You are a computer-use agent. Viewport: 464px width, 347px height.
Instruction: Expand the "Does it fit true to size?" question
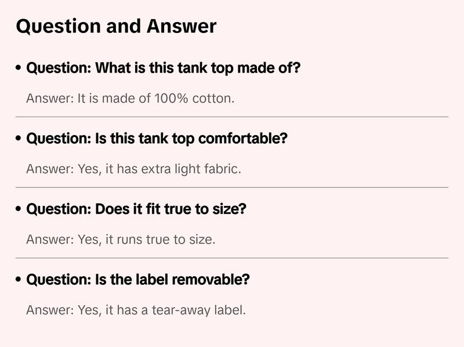point(136,209)
